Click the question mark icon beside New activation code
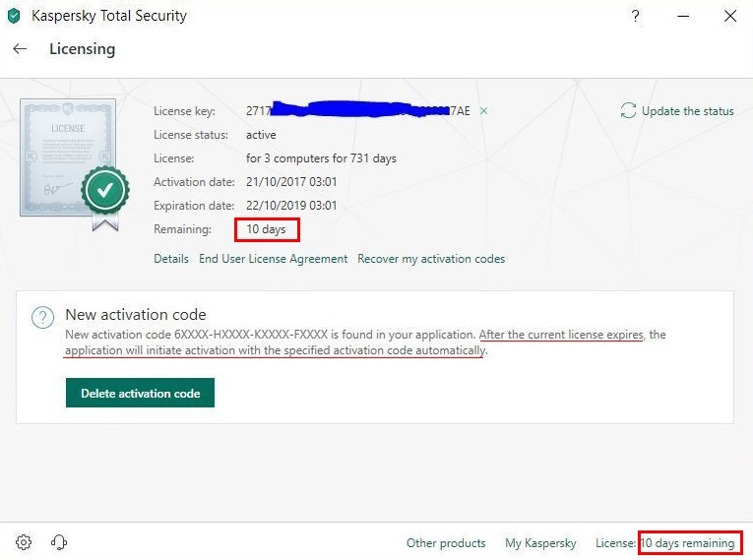The height and width of the screenshot is (560, 753). (x=42, y=318)
